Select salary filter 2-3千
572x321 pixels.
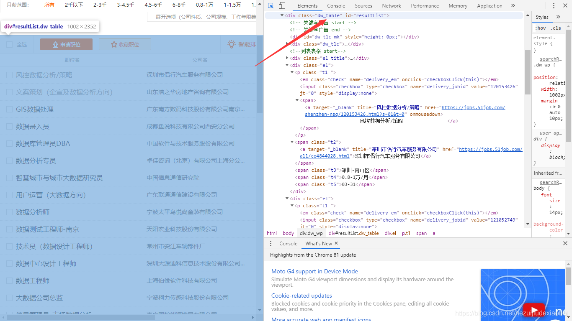pyautogui.click(x=100, y=5)
